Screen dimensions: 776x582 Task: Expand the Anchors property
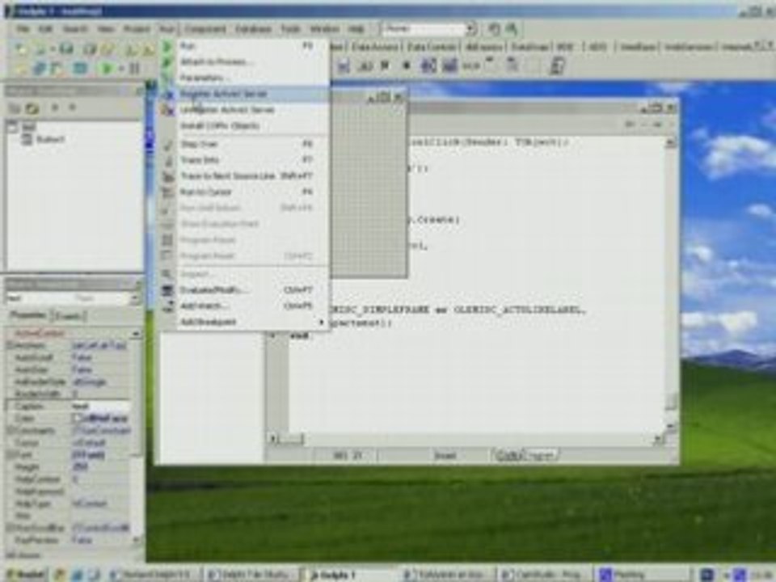[x=11, y=345]
